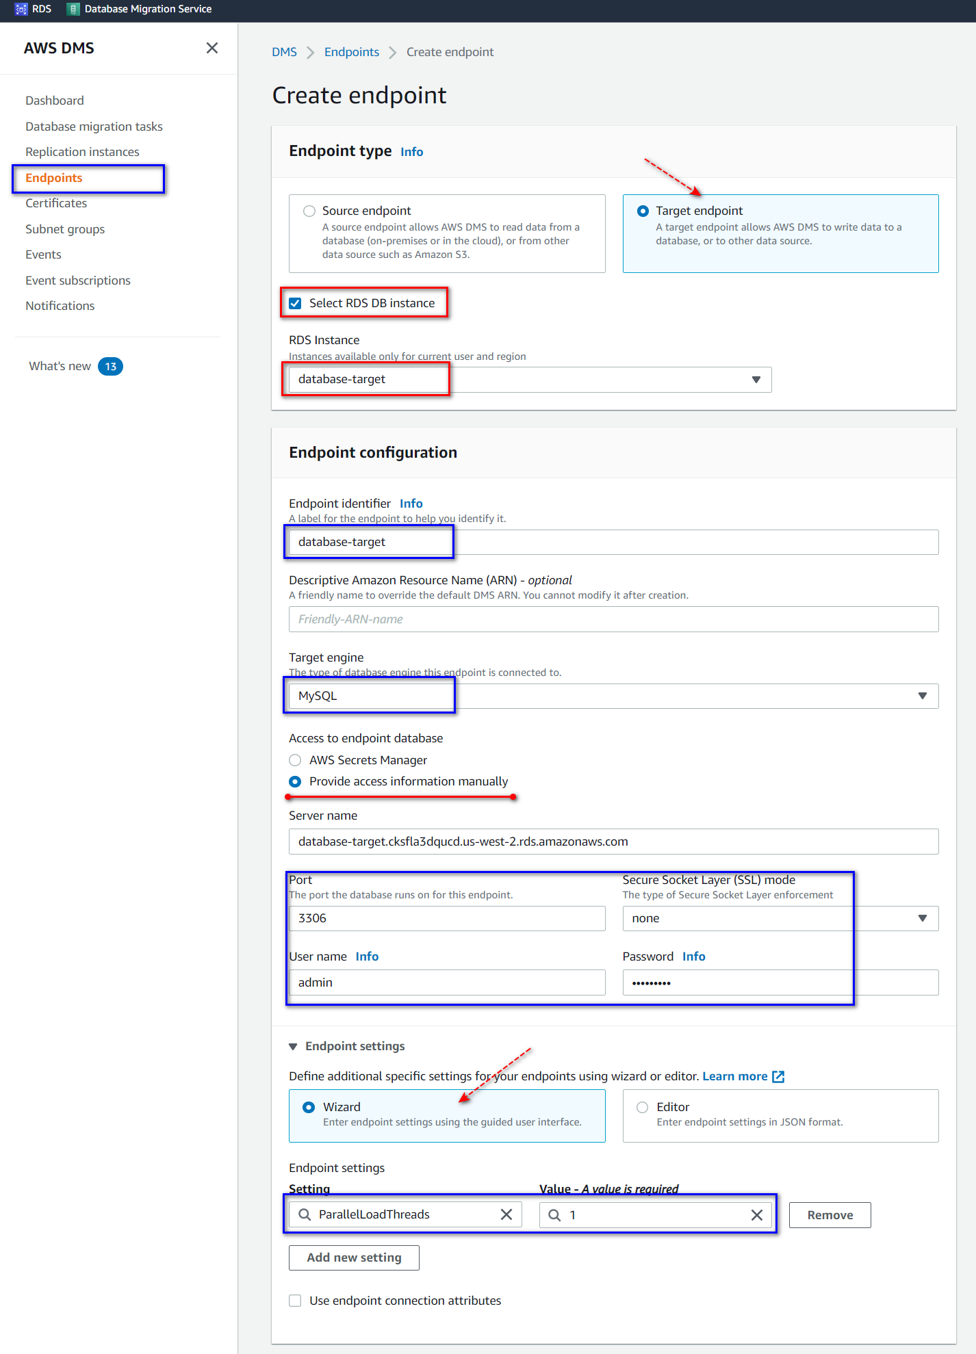The height and width of the screenshot is (1354, 976).
Task: Click the What's new count badge
Action: click(x=110, y=366)
